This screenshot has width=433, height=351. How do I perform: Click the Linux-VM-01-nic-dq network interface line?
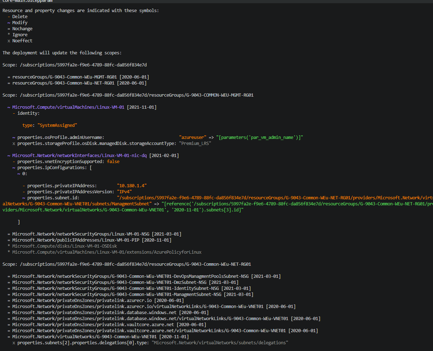(93, 155)
